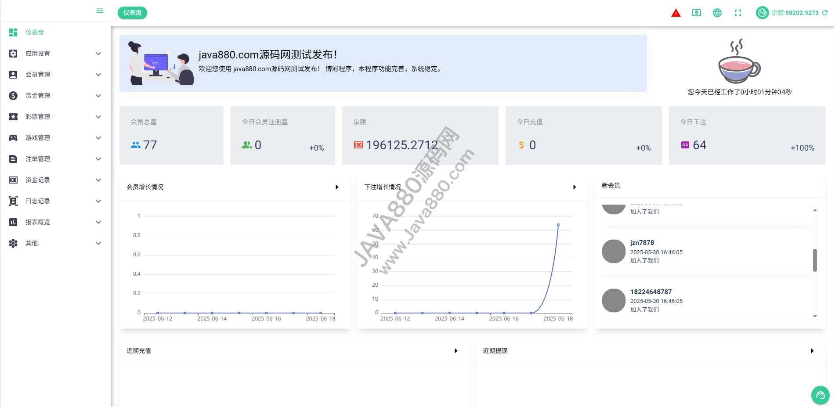Image resolution: width=835 pixels, height=407 pixels.
Task: Open the 应用设置 sidebar menu
Action: tap(55, 54)
